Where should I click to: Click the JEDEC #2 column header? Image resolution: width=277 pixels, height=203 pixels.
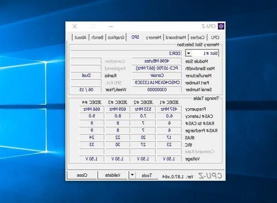tap(143, 102)
